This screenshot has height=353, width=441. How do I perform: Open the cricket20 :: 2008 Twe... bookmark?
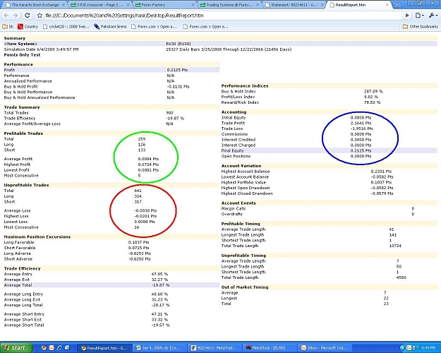click(x=66, y=26)
